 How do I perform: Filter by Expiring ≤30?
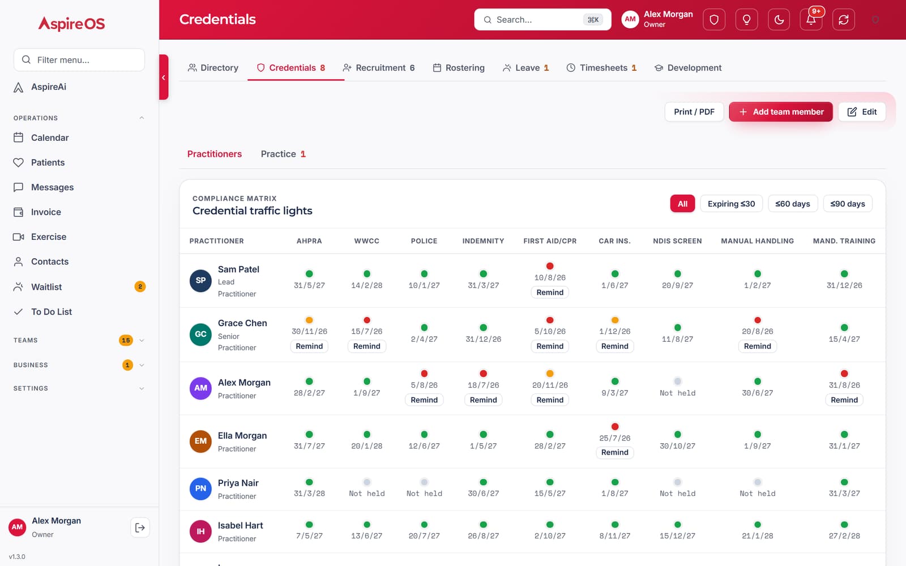(731, 204)
